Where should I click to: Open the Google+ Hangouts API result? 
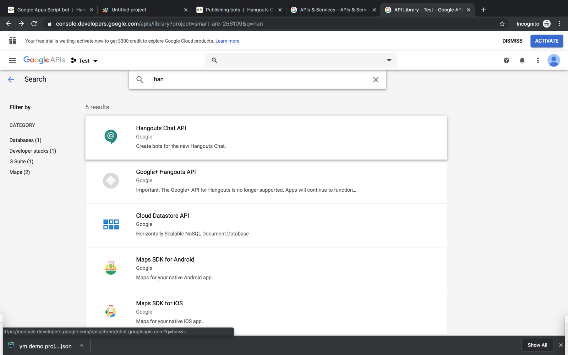[266, 181]
